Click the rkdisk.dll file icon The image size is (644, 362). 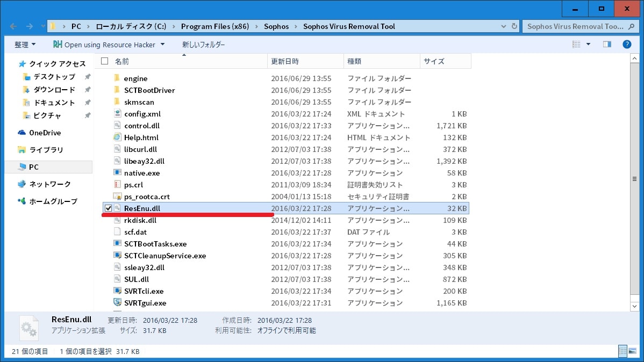pos(118,220)
